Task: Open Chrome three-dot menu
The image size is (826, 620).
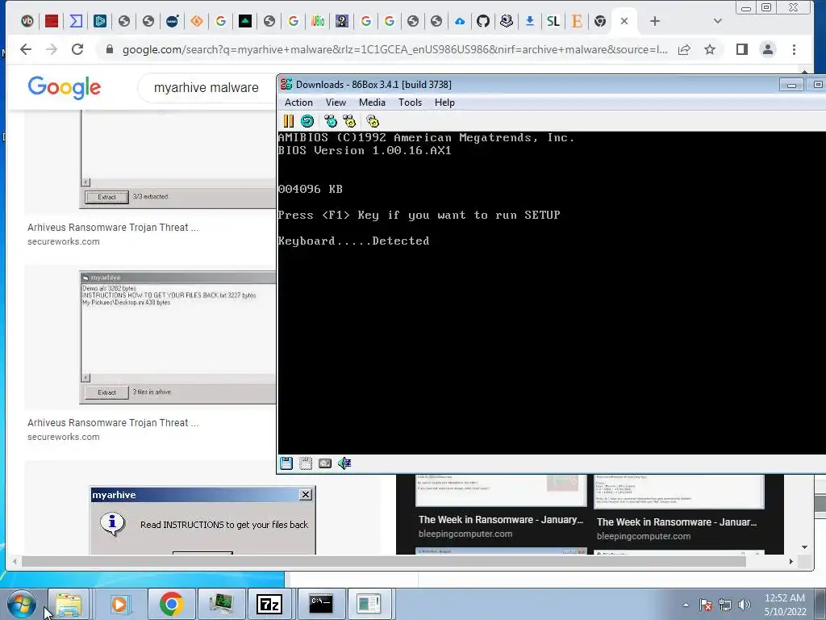Action: point(794,49)
